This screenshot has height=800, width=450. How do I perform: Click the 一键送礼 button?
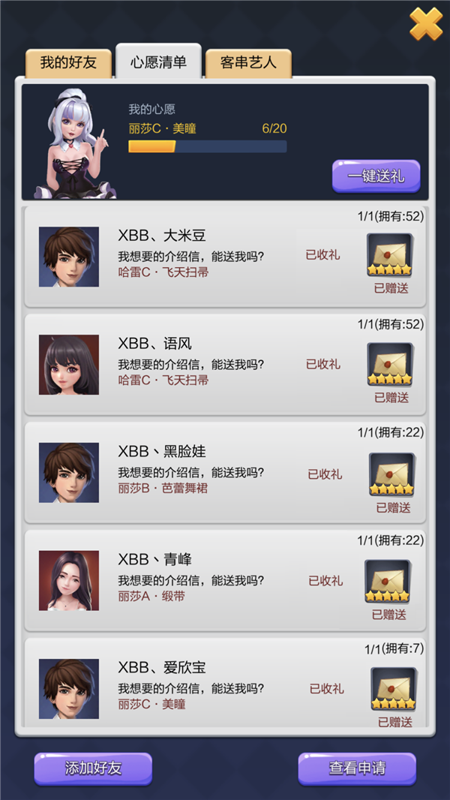[x=376, y=176]
